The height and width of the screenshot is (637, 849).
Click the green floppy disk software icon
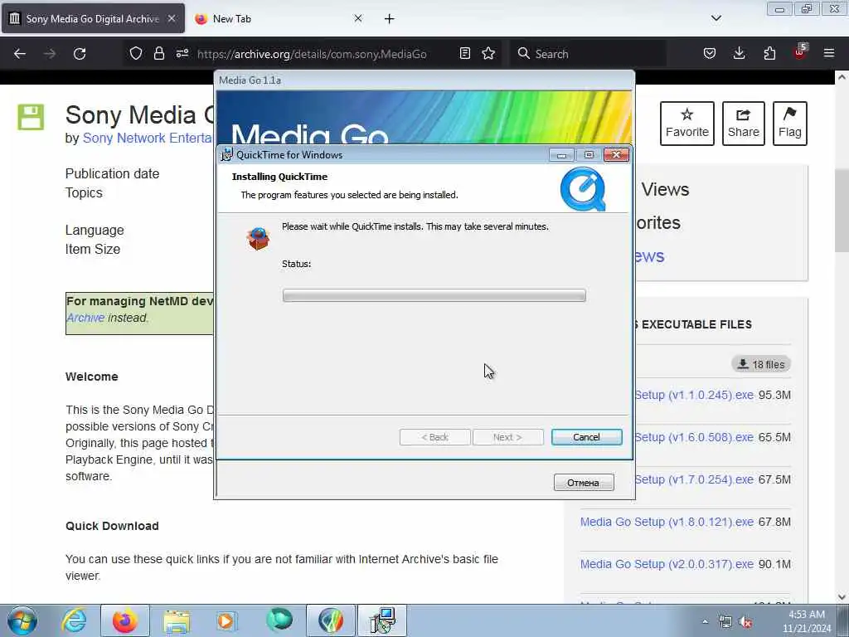(x=31, y=117)
